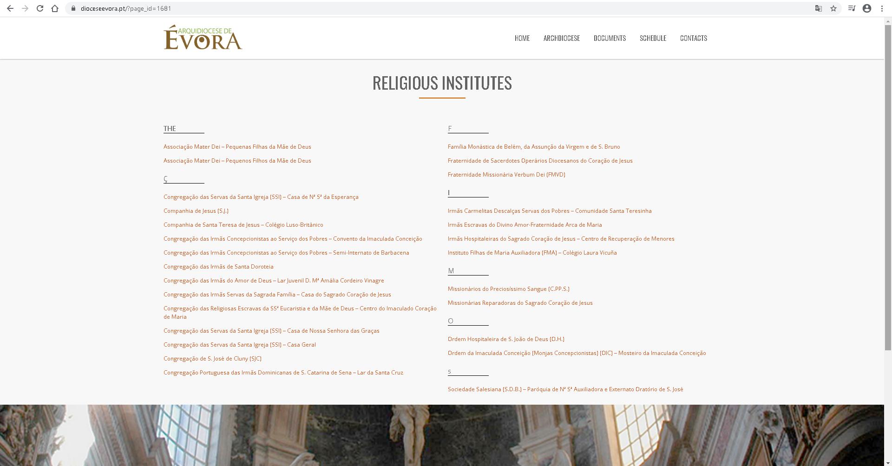The width and height of the screenshot is (892, 466).
Task: Click the 'THE' section letter heading
Action: (170, 129)
